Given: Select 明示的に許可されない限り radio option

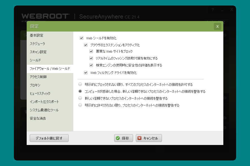Looking at the screenshot, I should 80,105.
